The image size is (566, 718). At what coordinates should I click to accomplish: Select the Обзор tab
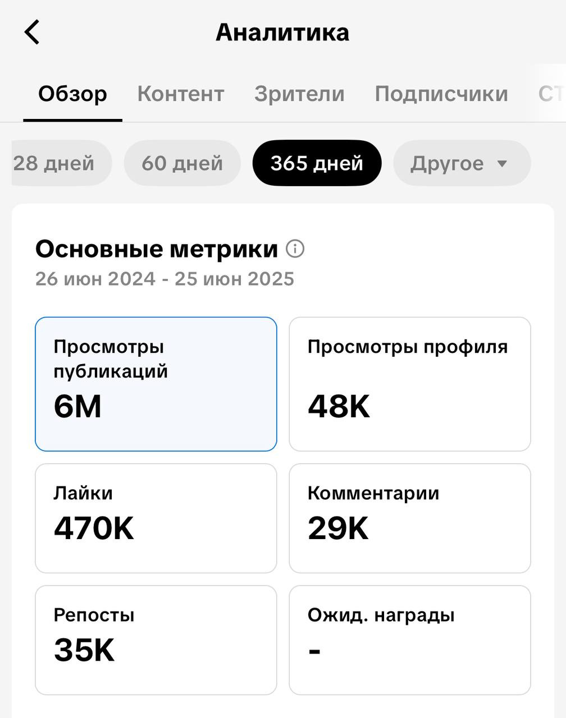72,94
